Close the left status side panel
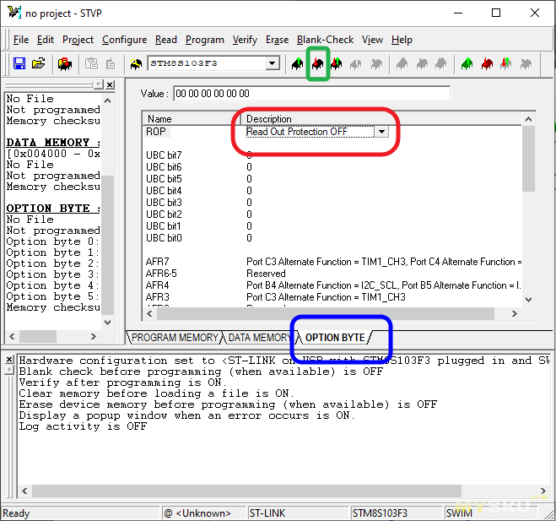This screenshot has width=556, height=521. pos(110,84)
